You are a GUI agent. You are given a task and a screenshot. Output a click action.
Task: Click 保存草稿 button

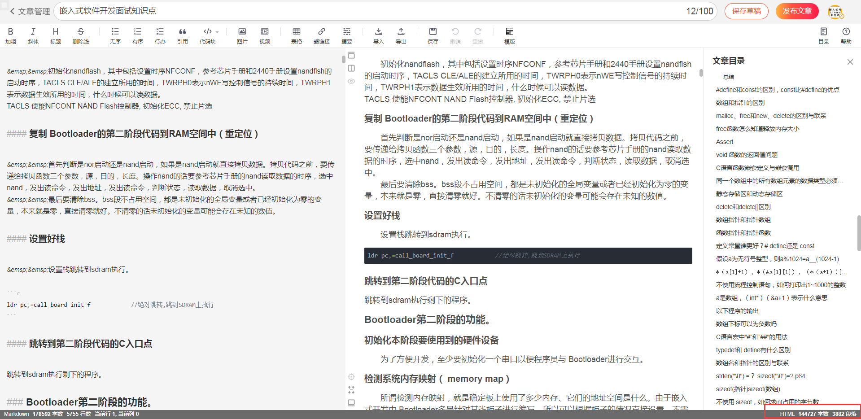[x=747, y=11]
